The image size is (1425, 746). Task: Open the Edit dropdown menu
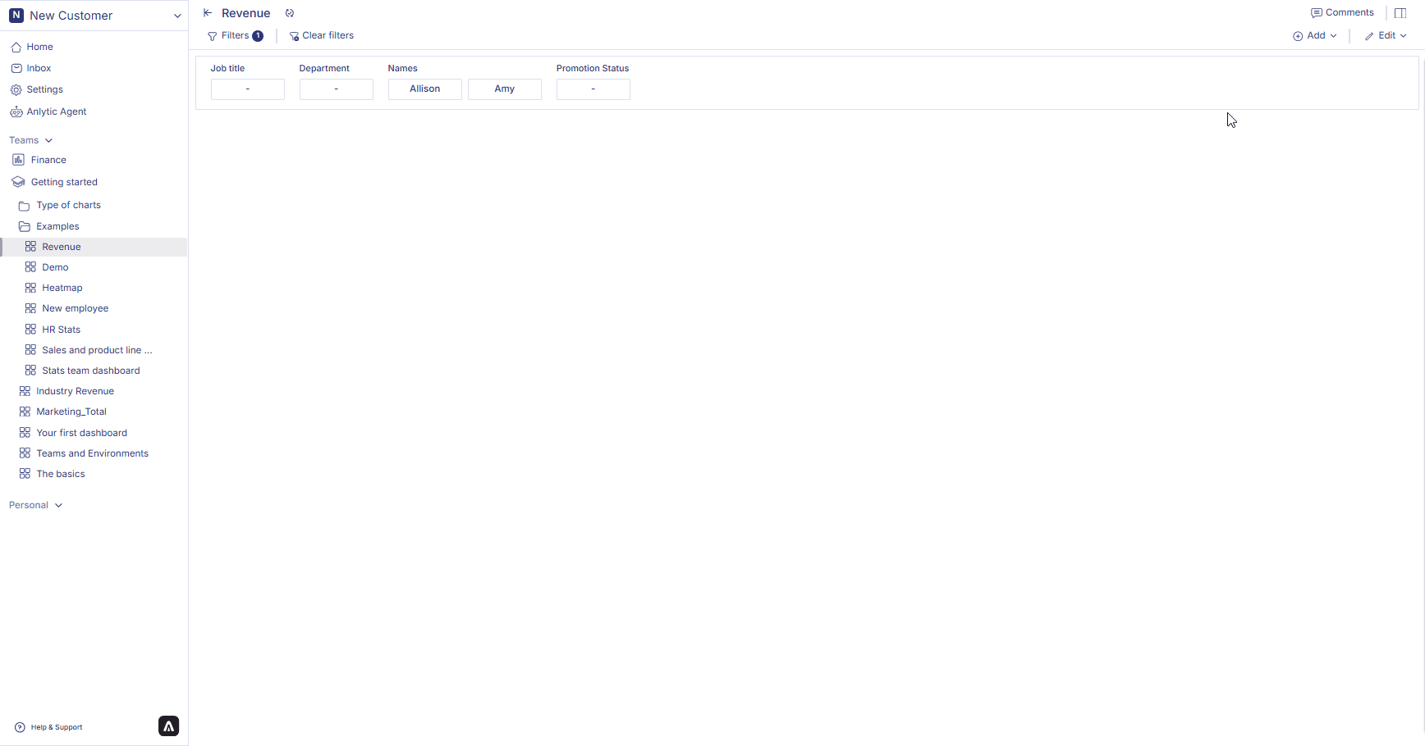(x=1386, y=36)
